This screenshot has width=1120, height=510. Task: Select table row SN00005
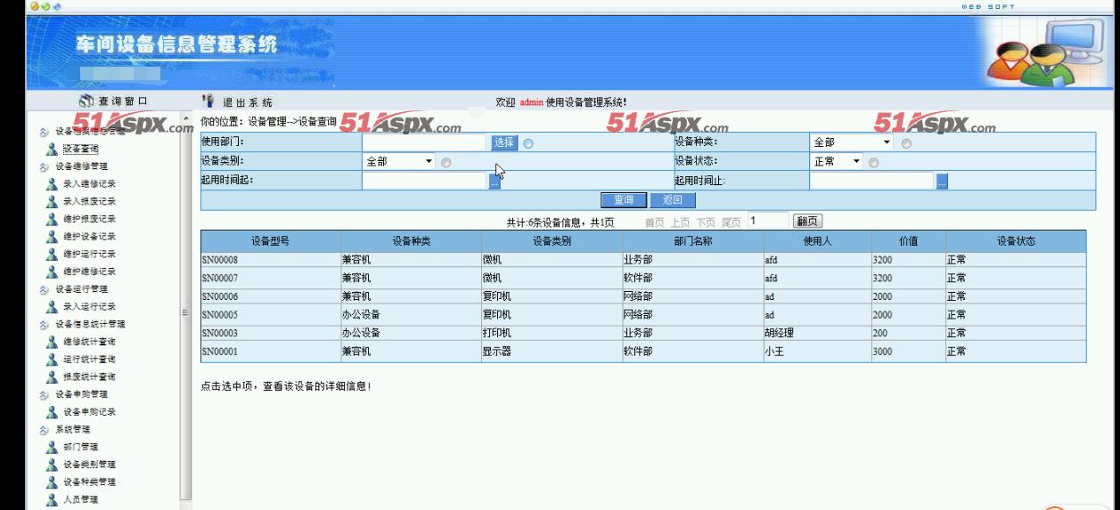tap(643, 314)
